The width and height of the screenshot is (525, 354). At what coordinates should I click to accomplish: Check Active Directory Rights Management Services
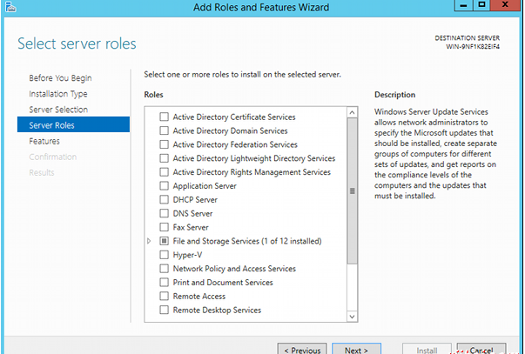[x=164, y=172]
